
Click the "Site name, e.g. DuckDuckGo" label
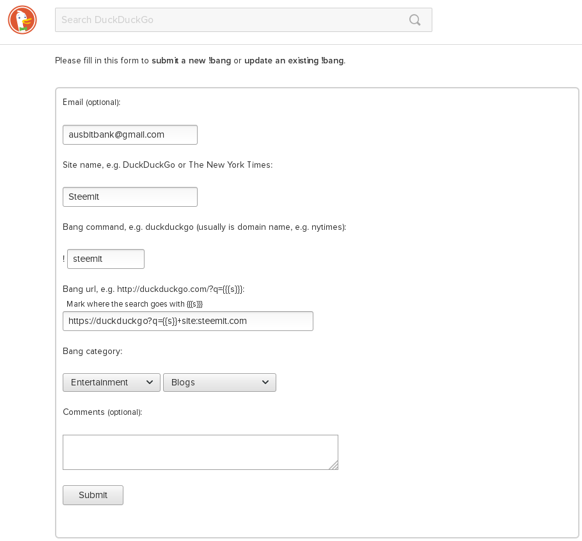(x=168, y=165)
